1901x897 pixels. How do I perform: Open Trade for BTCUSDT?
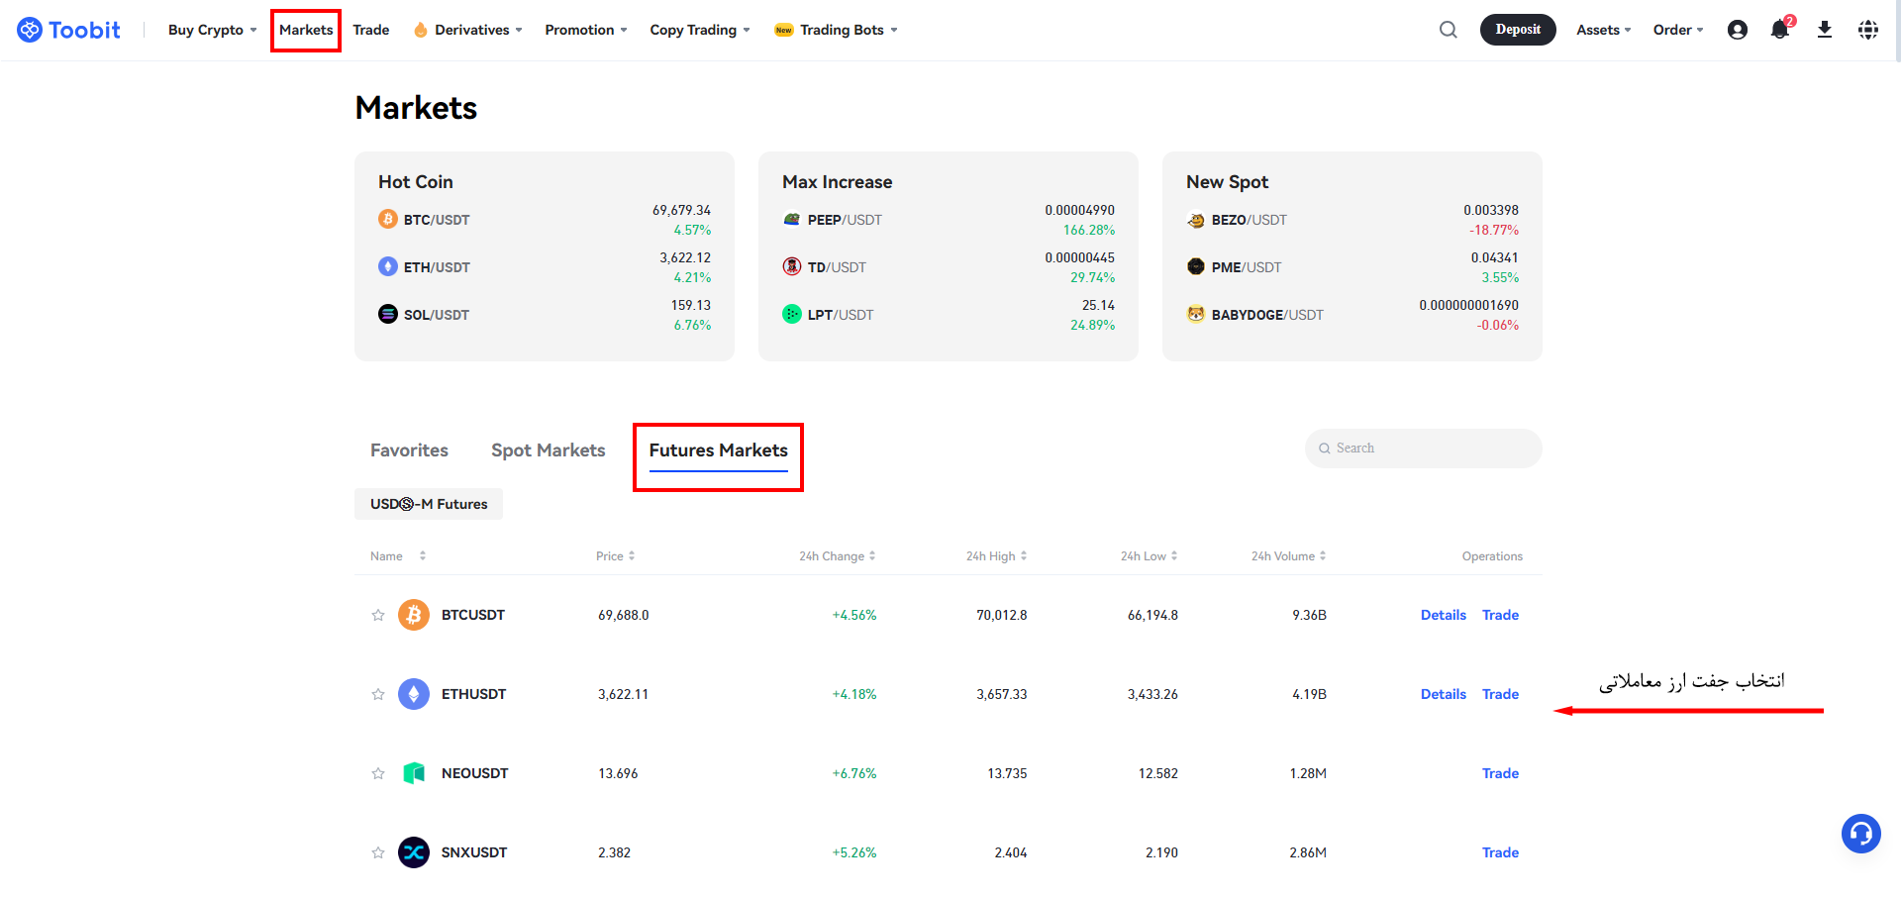pos(1500,615)
